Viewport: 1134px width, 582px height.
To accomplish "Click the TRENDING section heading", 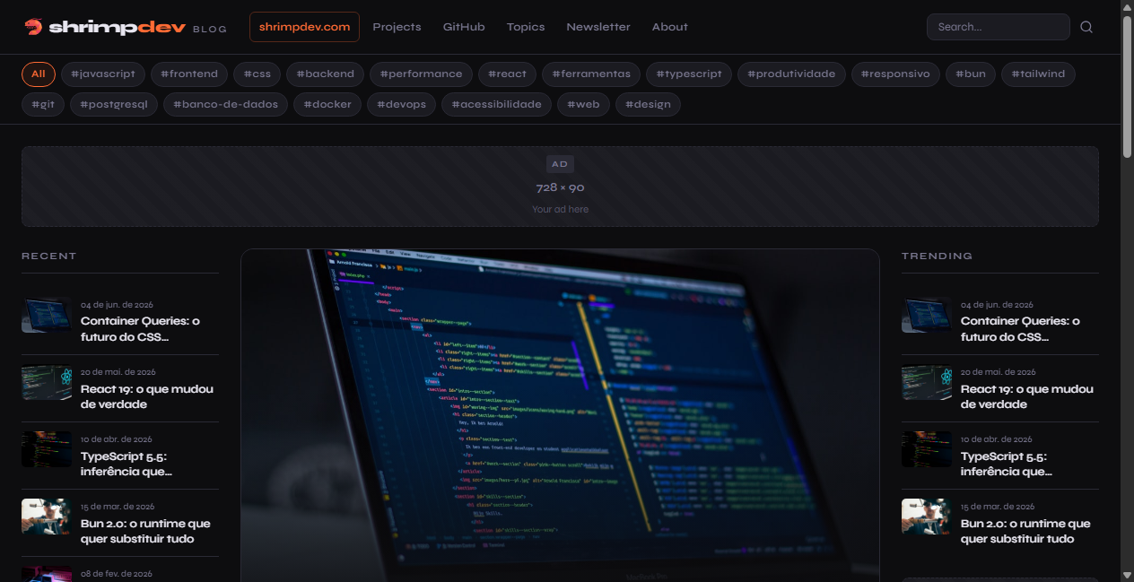I will [x=937, y=256].
